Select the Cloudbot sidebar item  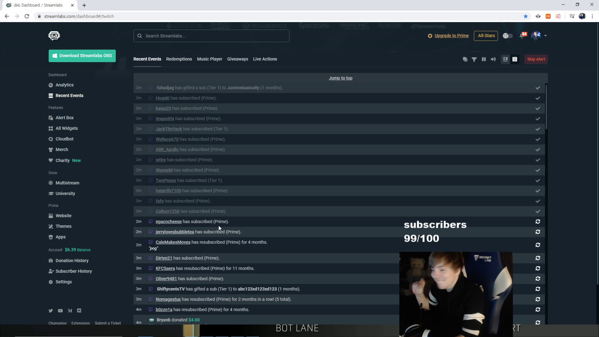tap(65, 139)
